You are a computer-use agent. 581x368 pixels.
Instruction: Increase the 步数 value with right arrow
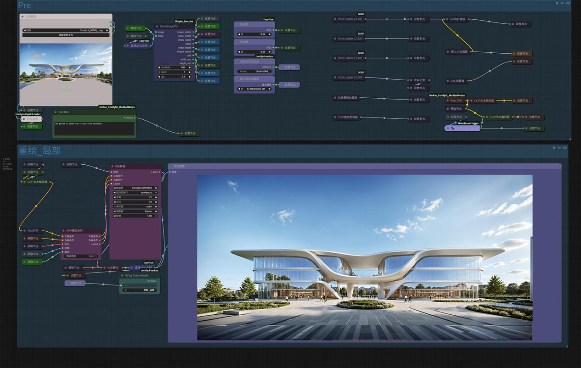coord(156,197)
